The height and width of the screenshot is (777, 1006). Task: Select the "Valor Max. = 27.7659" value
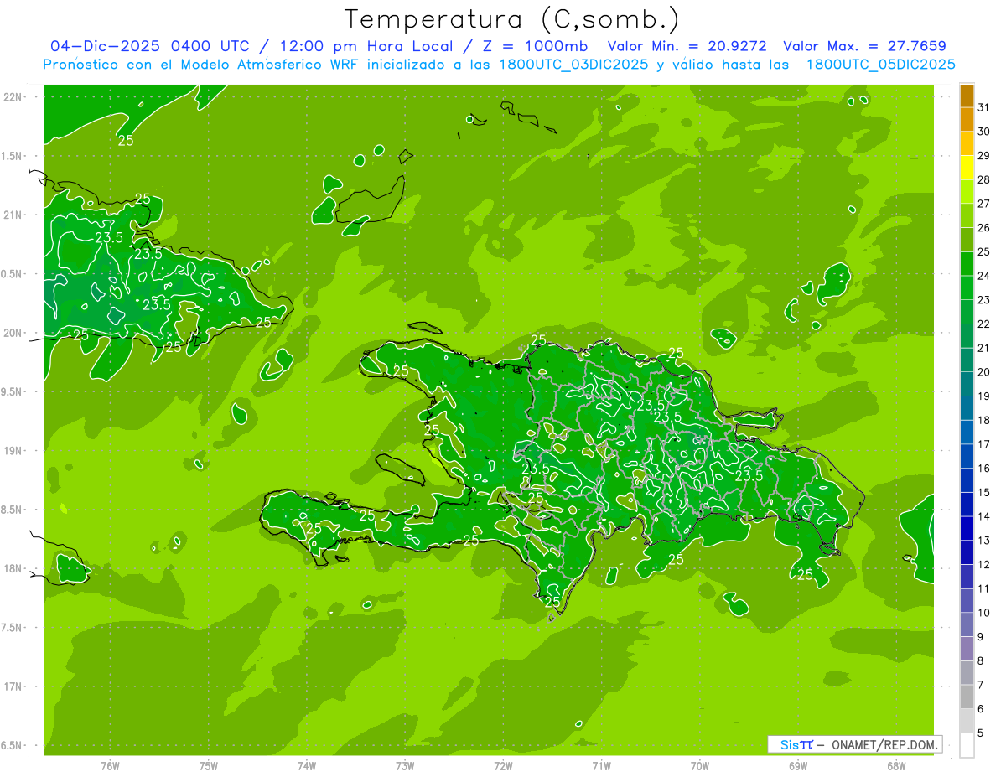coord(865,46)
